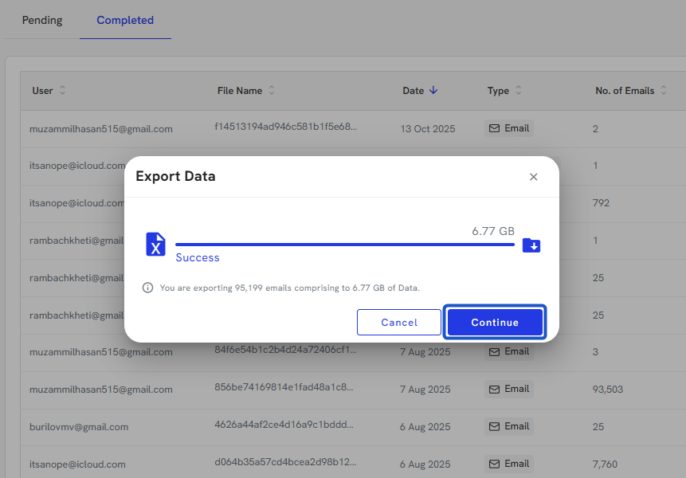The height and width of the screenshot is (478, 686).
Task: Click Email envelope icon in 13 Oct row
Action: pos(494,128)
